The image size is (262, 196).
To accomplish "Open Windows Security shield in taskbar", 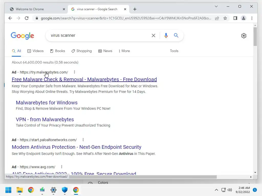I will click(x=65, y=190).
